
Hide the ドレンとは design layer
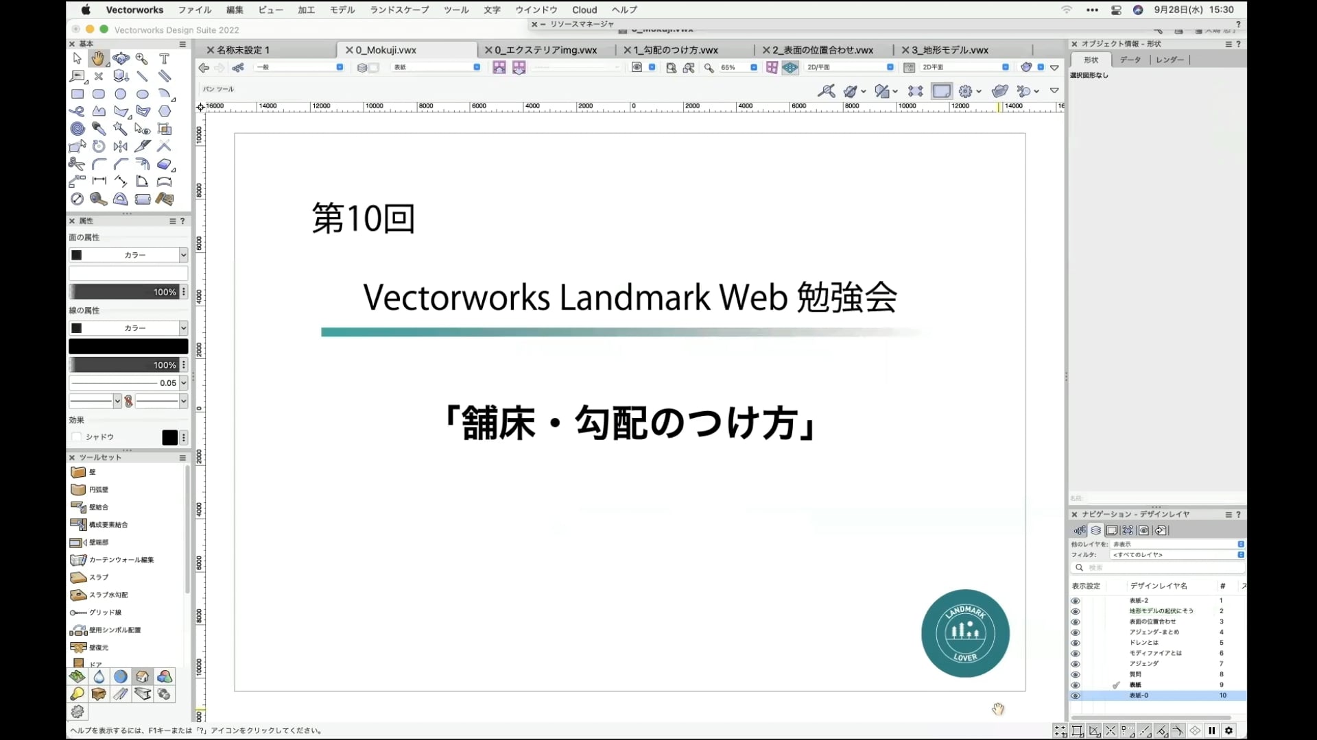tap(1075, 643)
